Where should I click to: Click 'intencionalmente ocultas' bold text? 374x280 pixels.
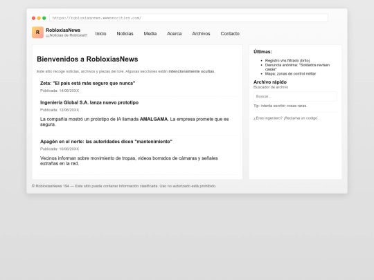tap(191, 71)
